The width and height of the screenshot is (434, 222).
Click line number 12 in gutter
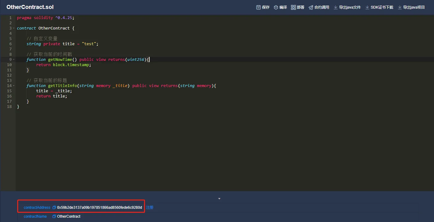[9, 75]
